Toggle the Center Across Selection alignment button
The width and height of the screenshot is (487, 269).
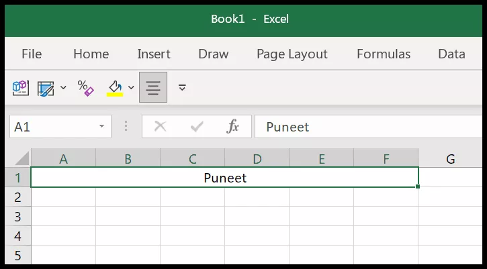(153, 87)
